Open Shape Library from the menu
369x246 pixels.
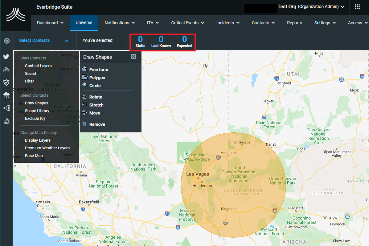tap(37, 111)
